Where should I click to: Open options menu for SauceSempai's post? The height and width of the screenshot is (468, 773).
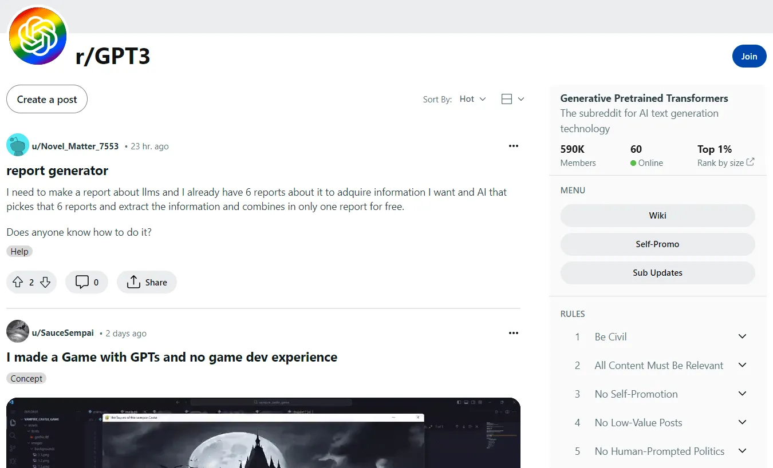[x=514, y=333]
